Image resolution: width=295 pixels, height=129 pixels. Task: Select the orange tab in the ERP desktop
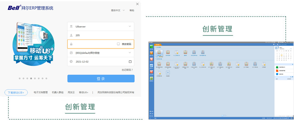coord(158,45)
